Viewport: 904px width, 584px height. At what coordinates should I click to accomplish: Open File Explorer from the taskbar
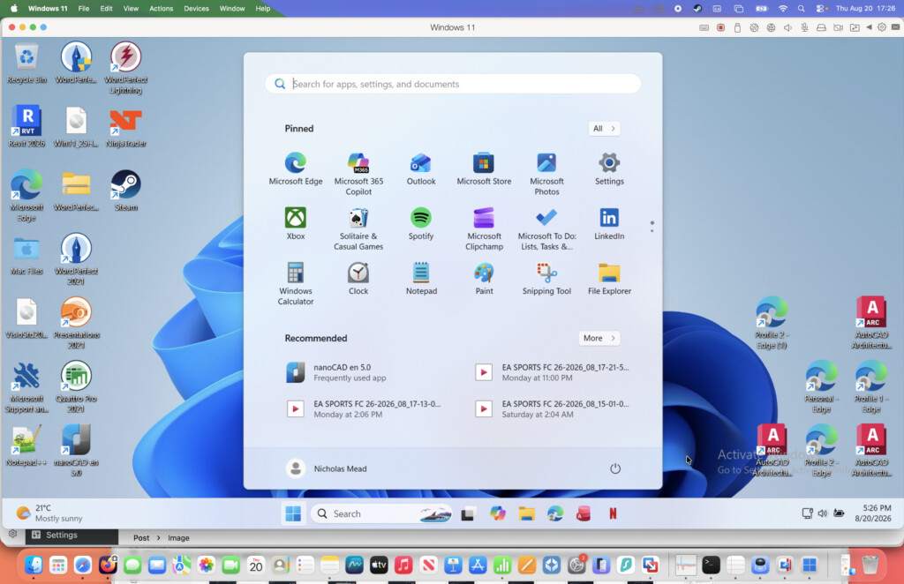pos(526,513)
